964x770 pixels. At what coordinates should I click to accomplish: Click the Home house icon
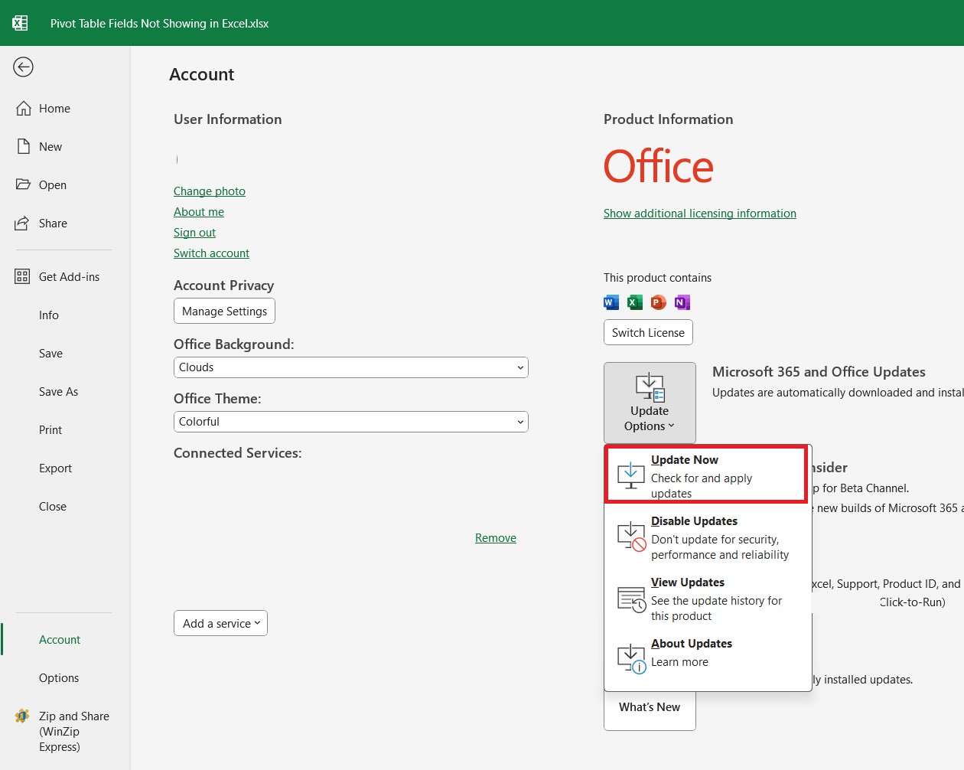(x=24, y=109)
